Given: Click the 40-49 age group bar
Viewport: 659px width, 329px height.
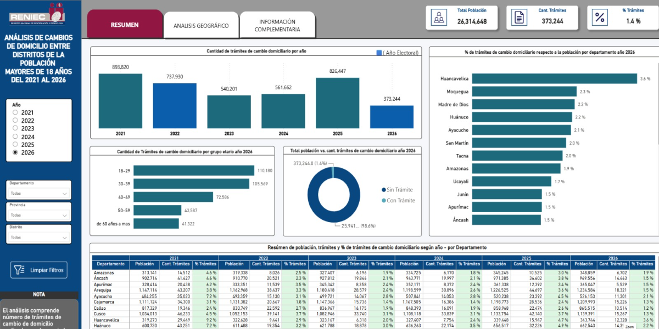Looking at the screenshot, I should pyautogui.click(x=174, y=197).
